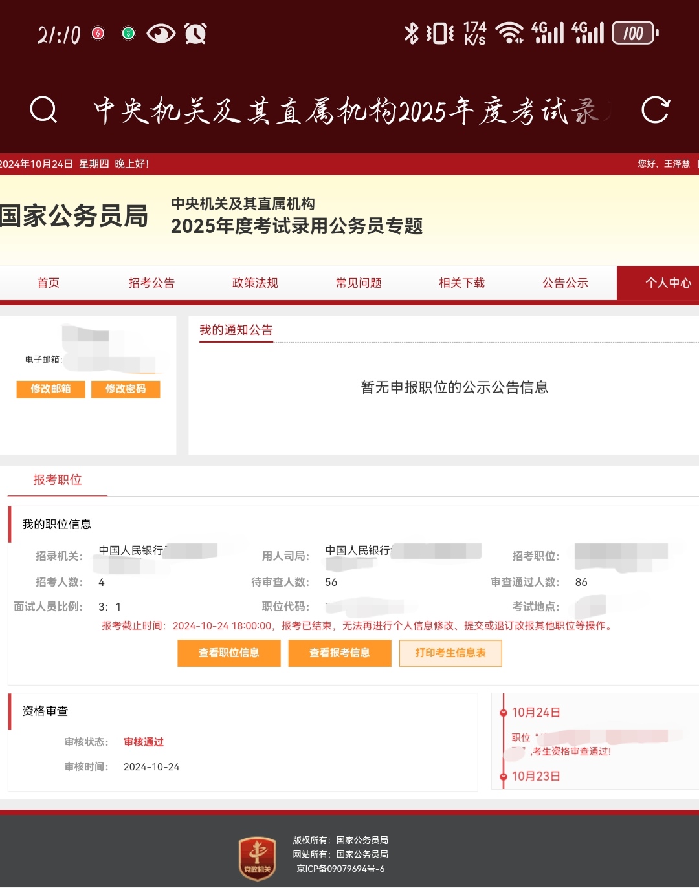
Task: Select the 10月24日 timeline marker
Action: (x=504, y=713)
